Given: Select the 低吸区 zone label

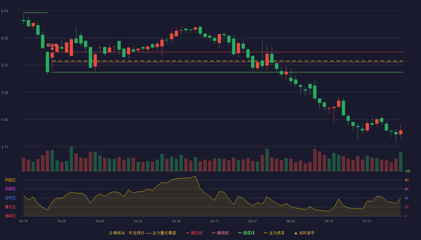Looking at the screenshot, I should click(x=10, y=216).
